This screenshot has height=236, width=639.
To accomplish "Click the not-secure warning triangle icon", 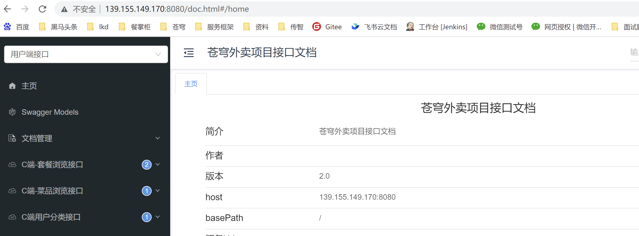I will click(x=64, y=9).
